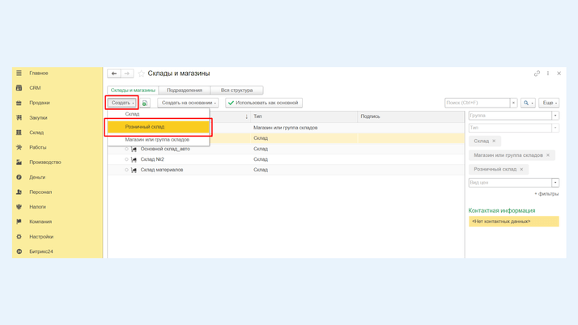This screenshot has width=578, height=325.
Task: Remove the Магазин или группа складов filter tag
Action: 548,155
